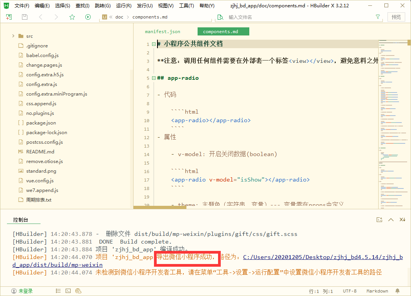Click the README.md markdown file icon
The height and width of the screenshot is (296, 411).
21,151
